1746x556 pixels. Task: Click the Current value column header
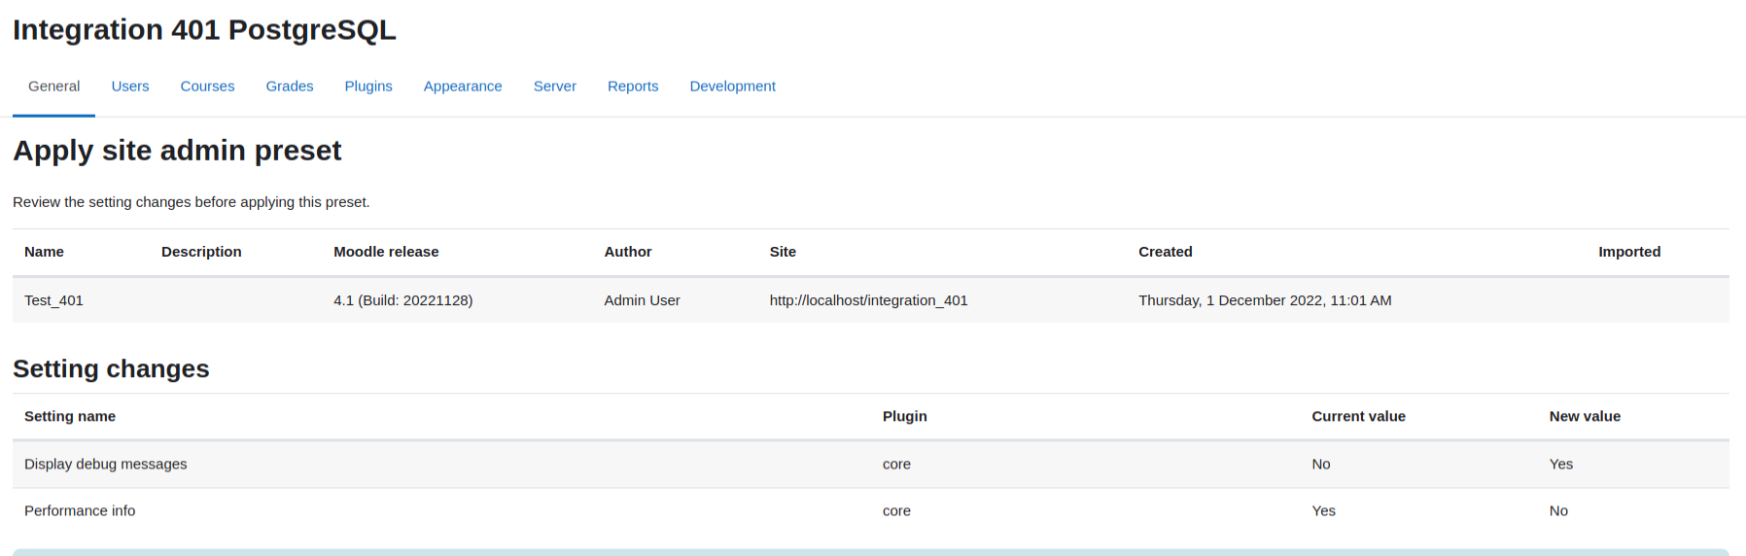pyautogui.click(x=1358, y=416)
